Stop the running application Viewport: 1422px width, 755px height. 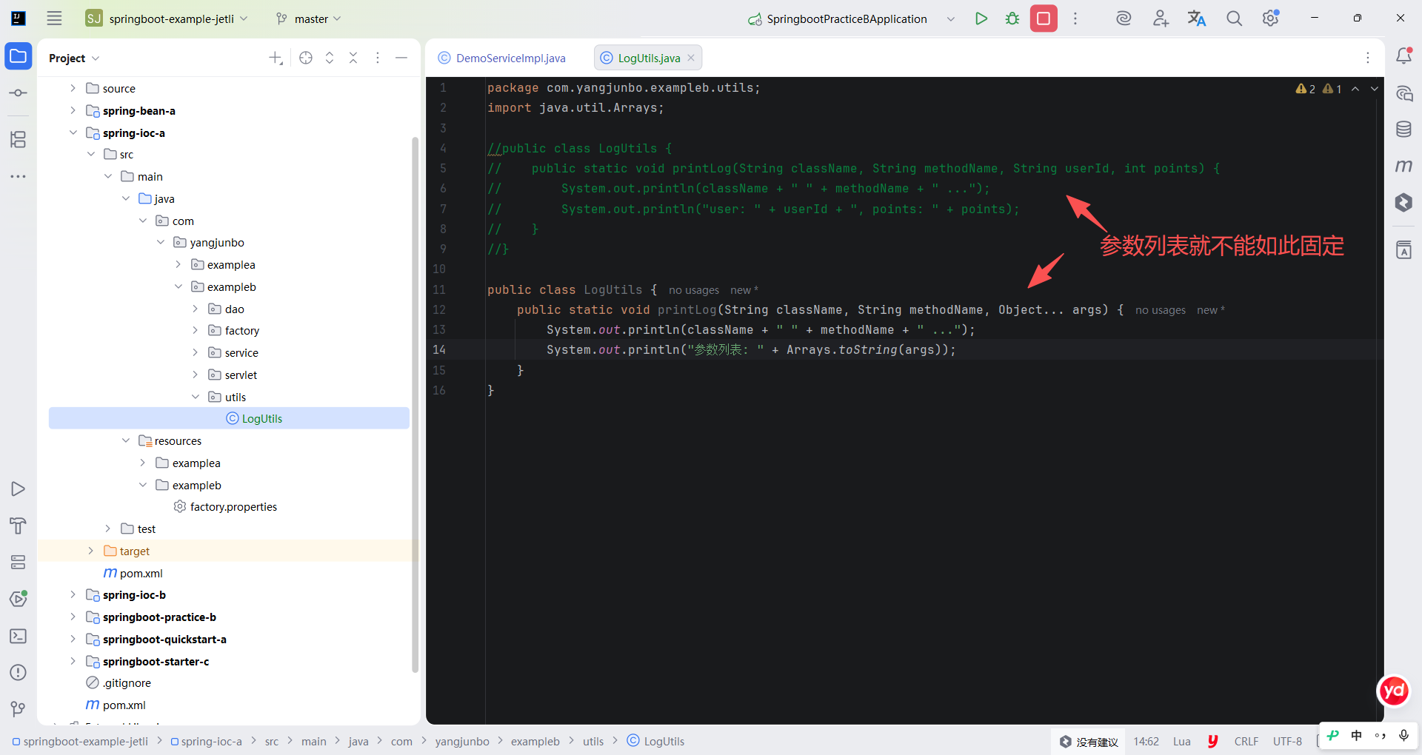coord(1044,19)
